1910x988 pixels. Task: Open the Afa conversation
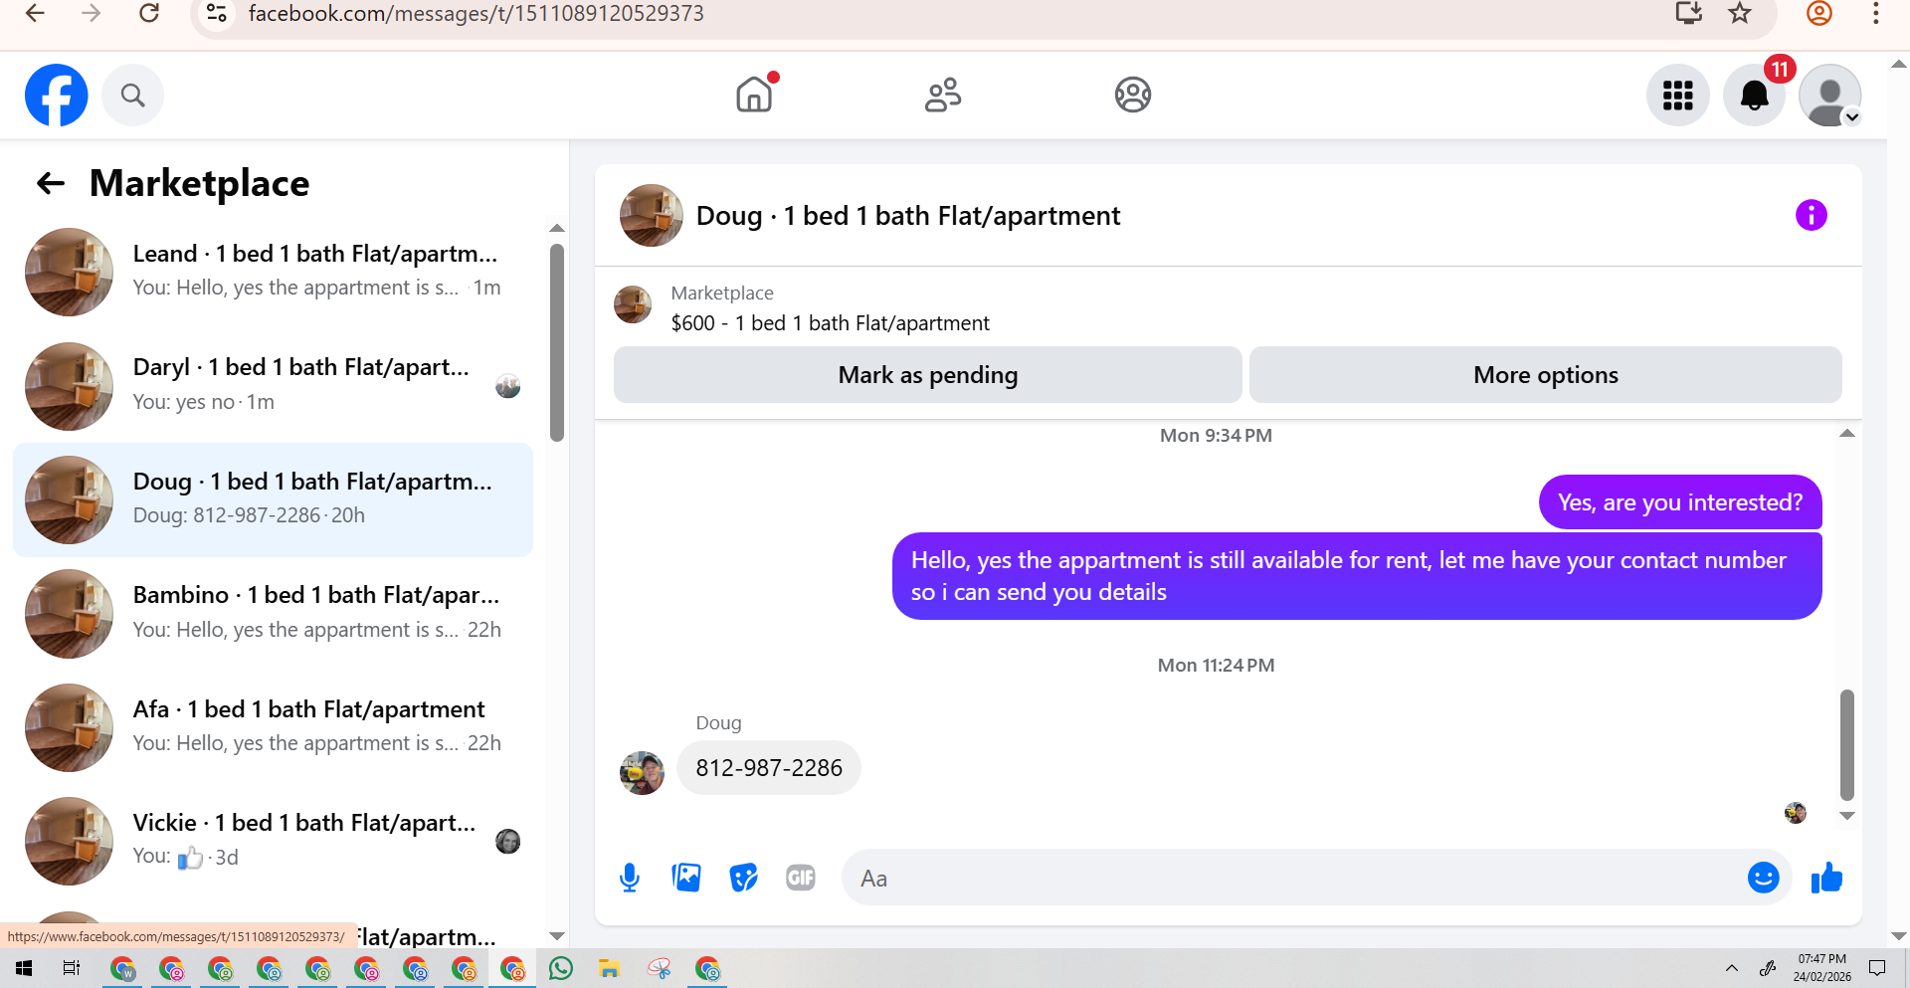coord(274,727)
